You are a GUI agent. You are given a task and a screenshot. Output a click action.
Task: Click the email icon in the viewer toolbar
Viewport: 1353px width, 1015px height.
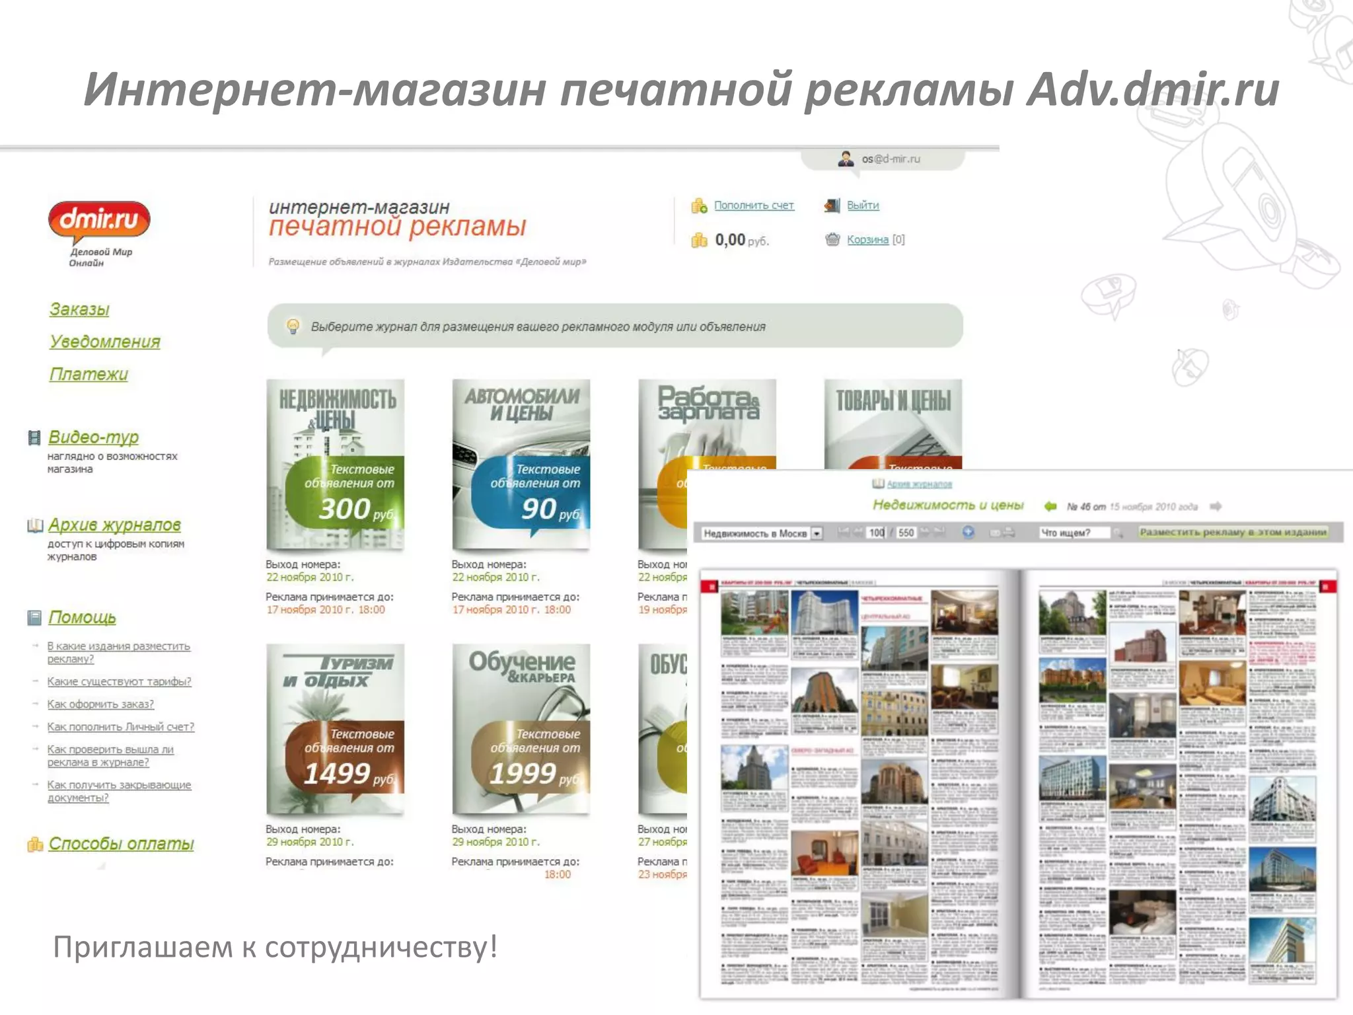coord(994,533)
